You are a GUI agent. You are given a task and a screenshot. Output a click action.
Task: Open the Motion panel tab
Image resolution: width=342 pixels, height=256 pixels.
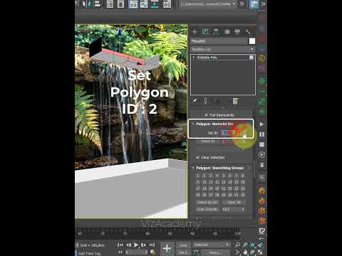click(227, 31)
